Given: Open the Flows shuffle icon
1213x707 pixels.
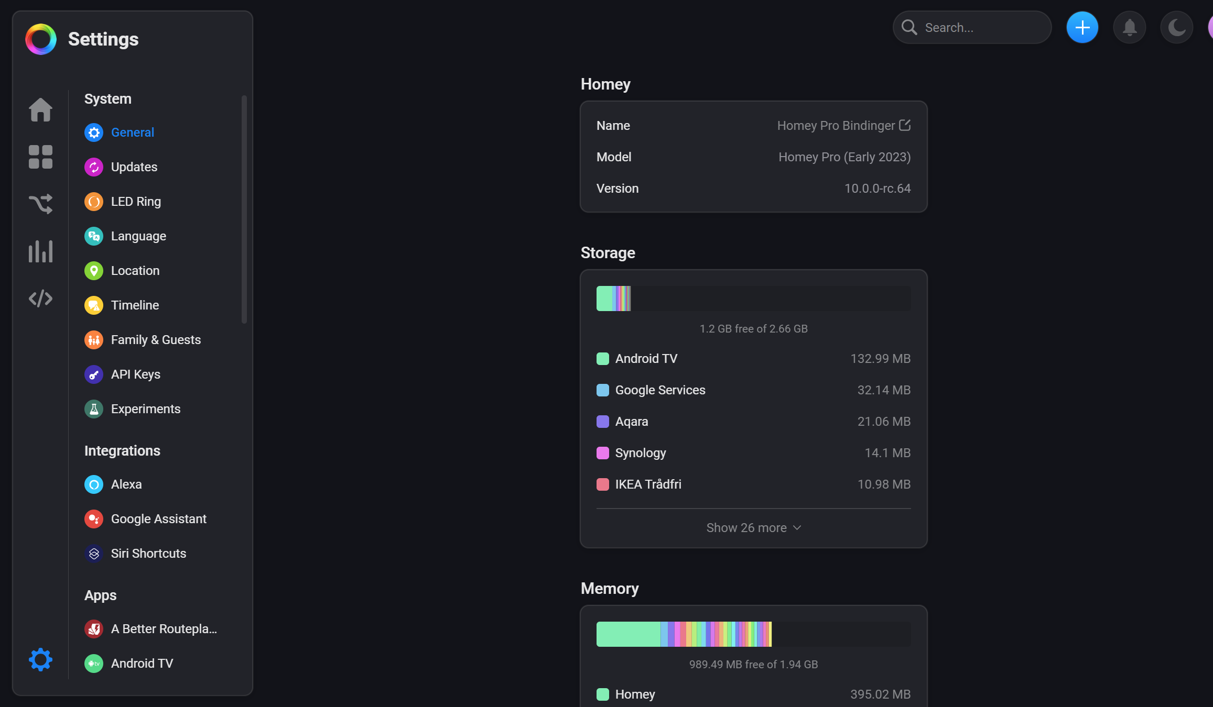Looking at the screenshot, I should click(40, 204).
